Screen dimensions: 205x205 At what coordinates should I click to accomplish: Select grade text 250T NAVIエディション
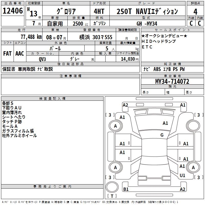(147, 11)
